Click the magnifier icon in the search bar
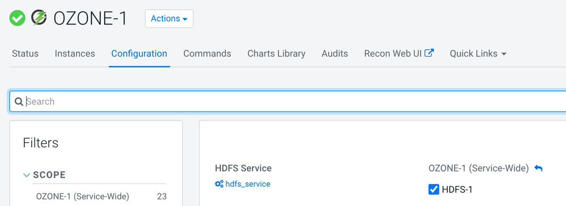 tap(19, 101)
